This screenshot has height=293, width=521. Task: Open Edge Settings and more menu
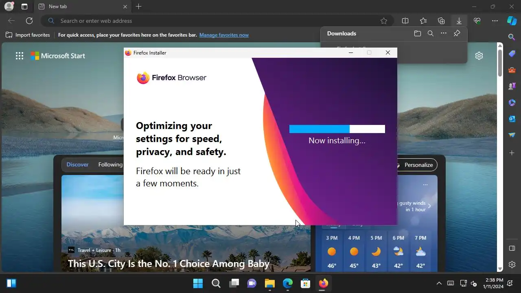495,21
